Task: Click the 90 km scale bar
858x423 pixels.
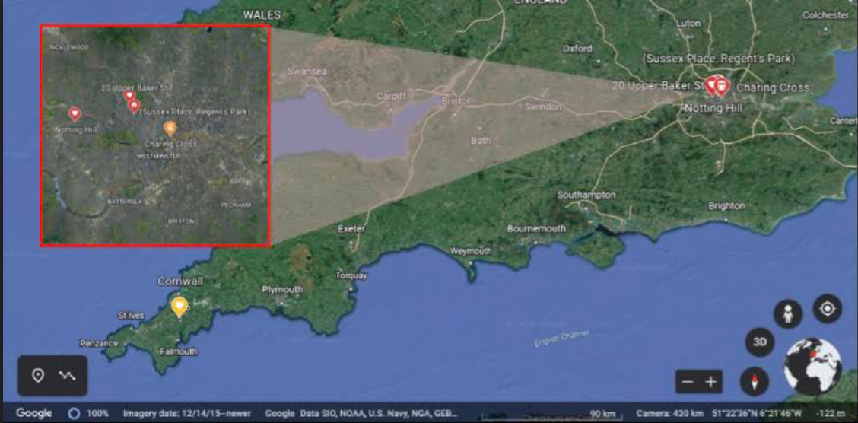Action: (603, 414)
